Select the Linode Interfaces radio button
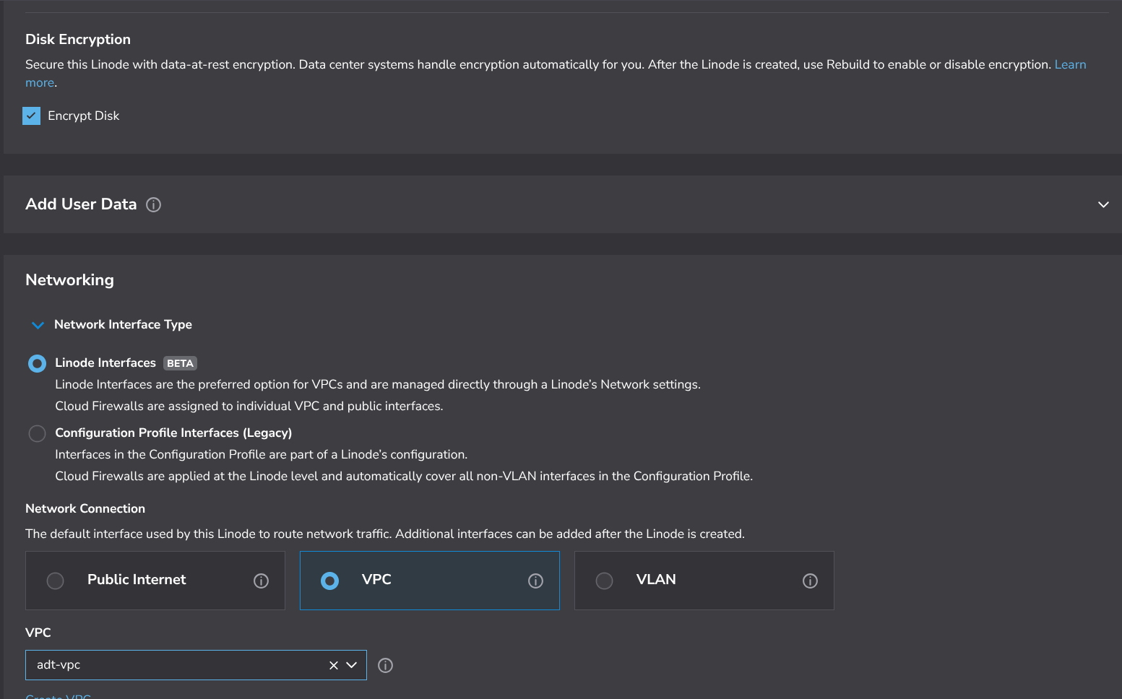 [x=37, y=363]
